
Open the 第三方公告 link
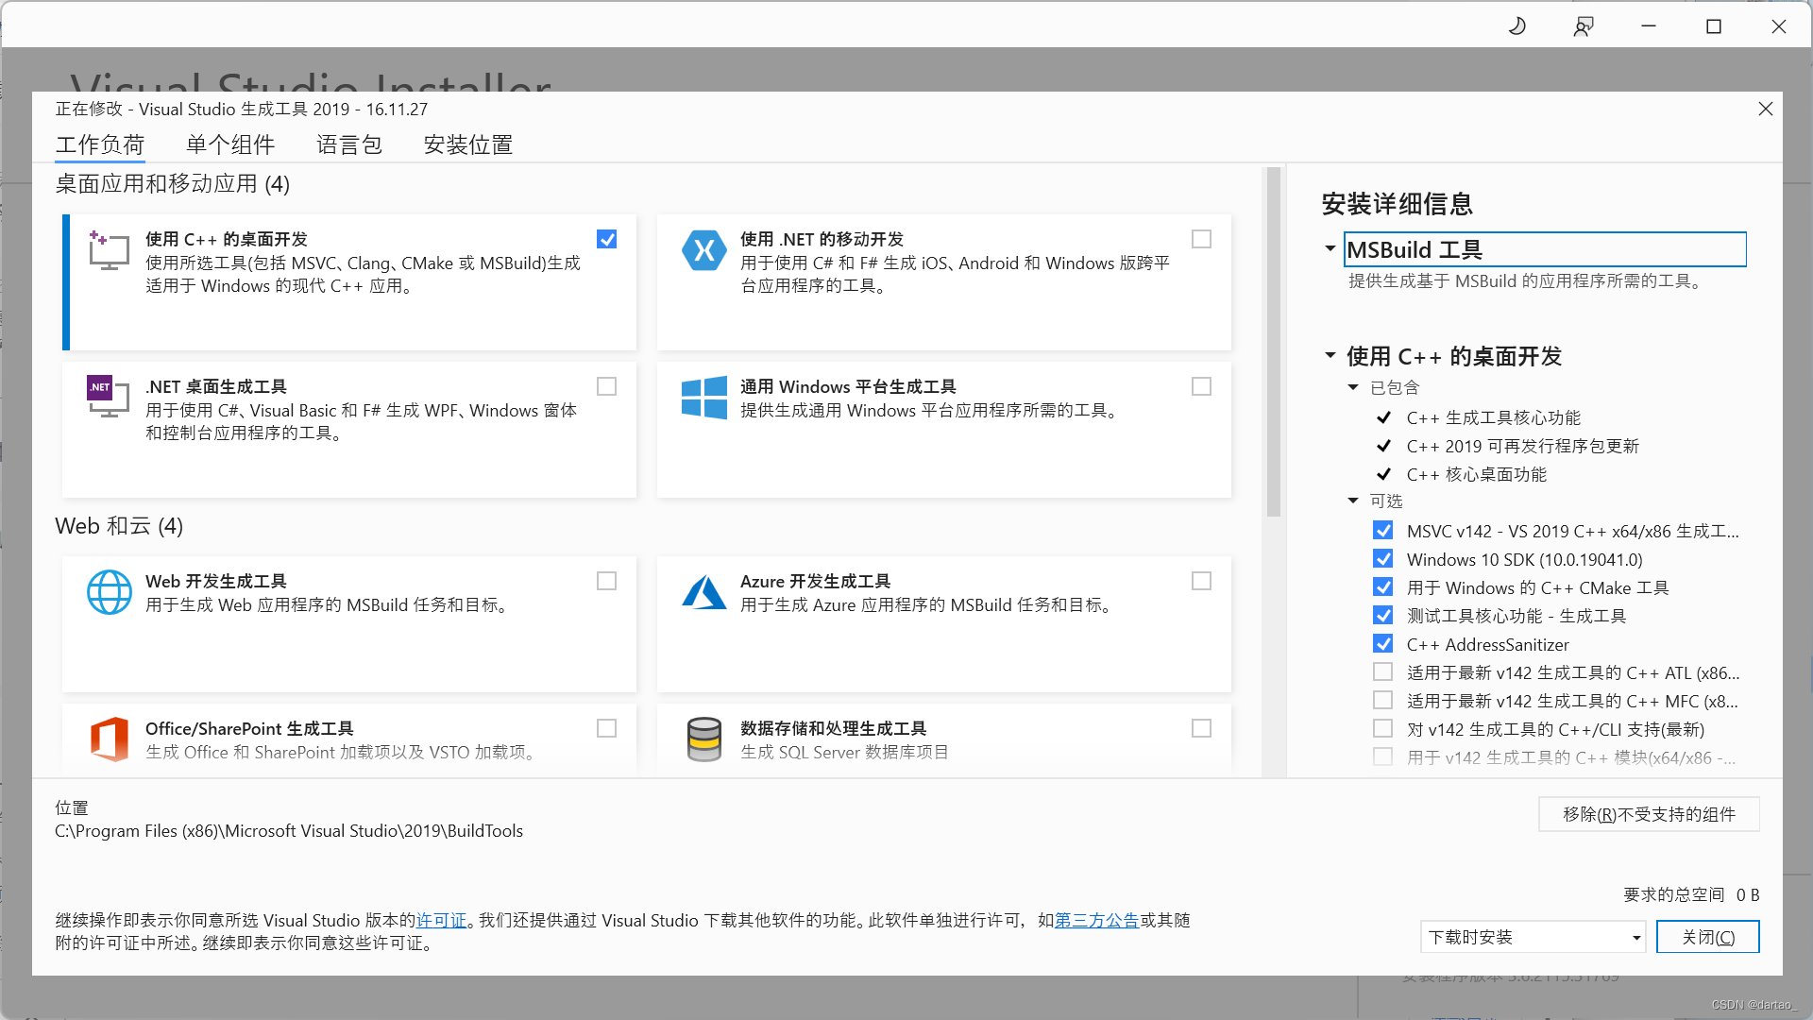click(x=1096, y=920)
